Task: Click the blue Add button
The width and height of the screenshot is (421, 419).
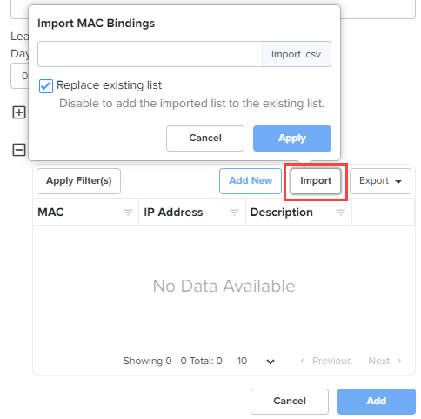Action: (x=377, y=402)
